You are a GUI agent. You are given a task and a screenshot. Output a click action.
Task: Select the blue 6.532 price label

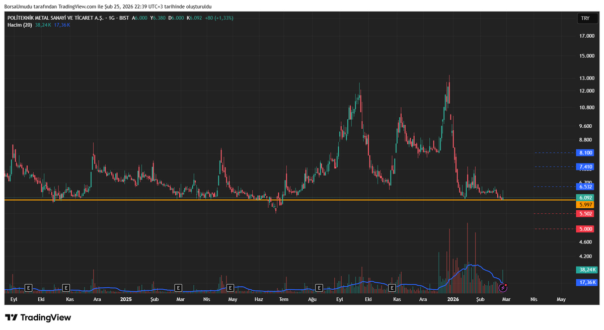coord(586,187)
